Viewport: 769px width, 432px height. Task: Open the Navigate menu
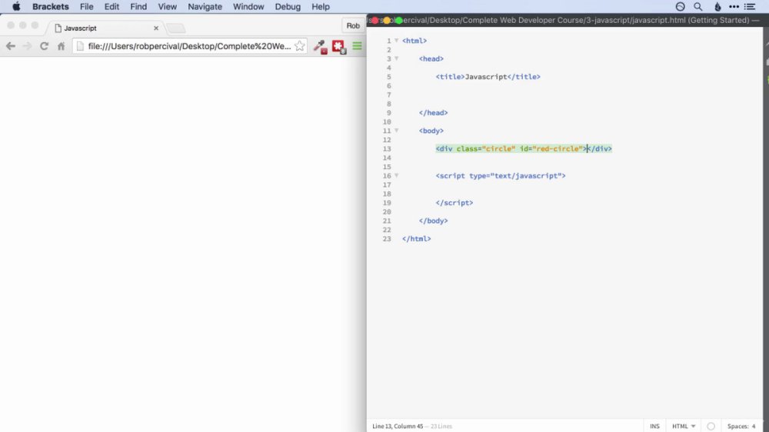205,7
